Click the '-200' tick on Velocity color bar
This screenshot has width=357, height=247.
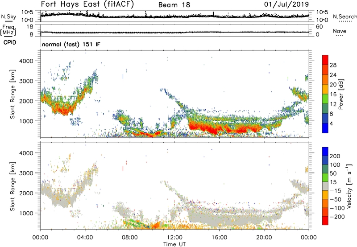click(x=337, y=217)
